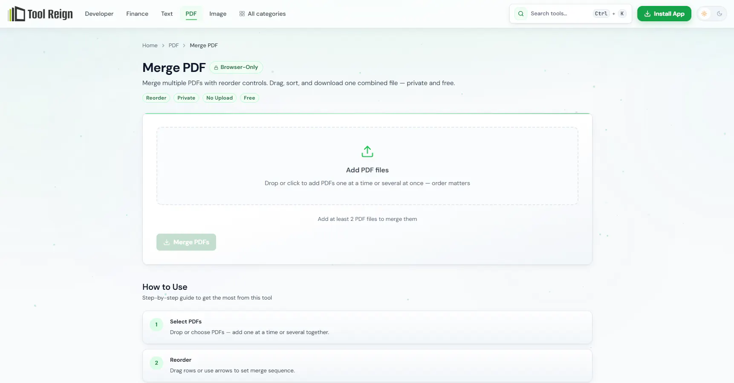Click the Free tag
The height and width of the screenshot is (383, 734).
click(x=249, y=98)
